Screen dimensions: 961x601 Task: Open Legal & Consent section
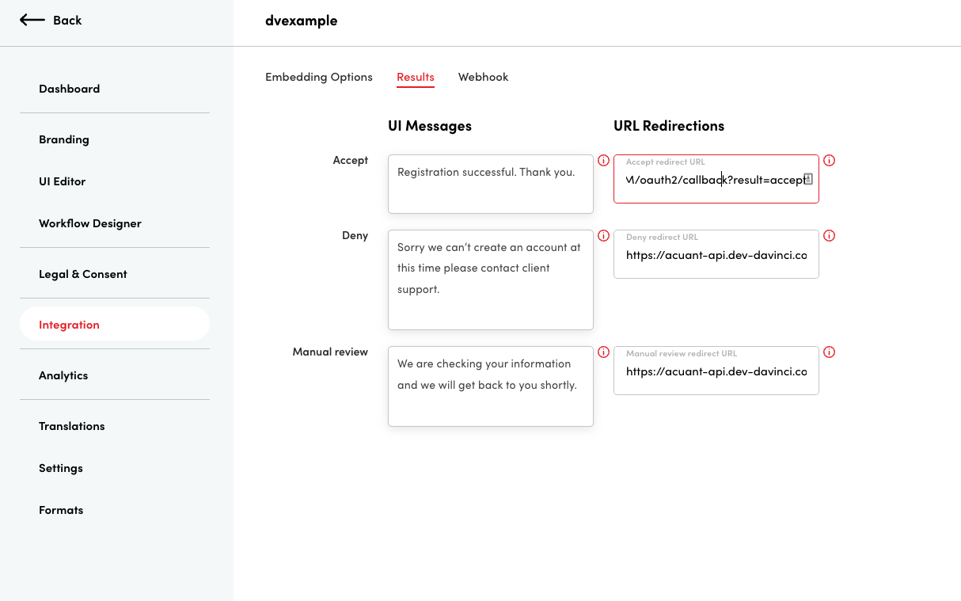83,274
